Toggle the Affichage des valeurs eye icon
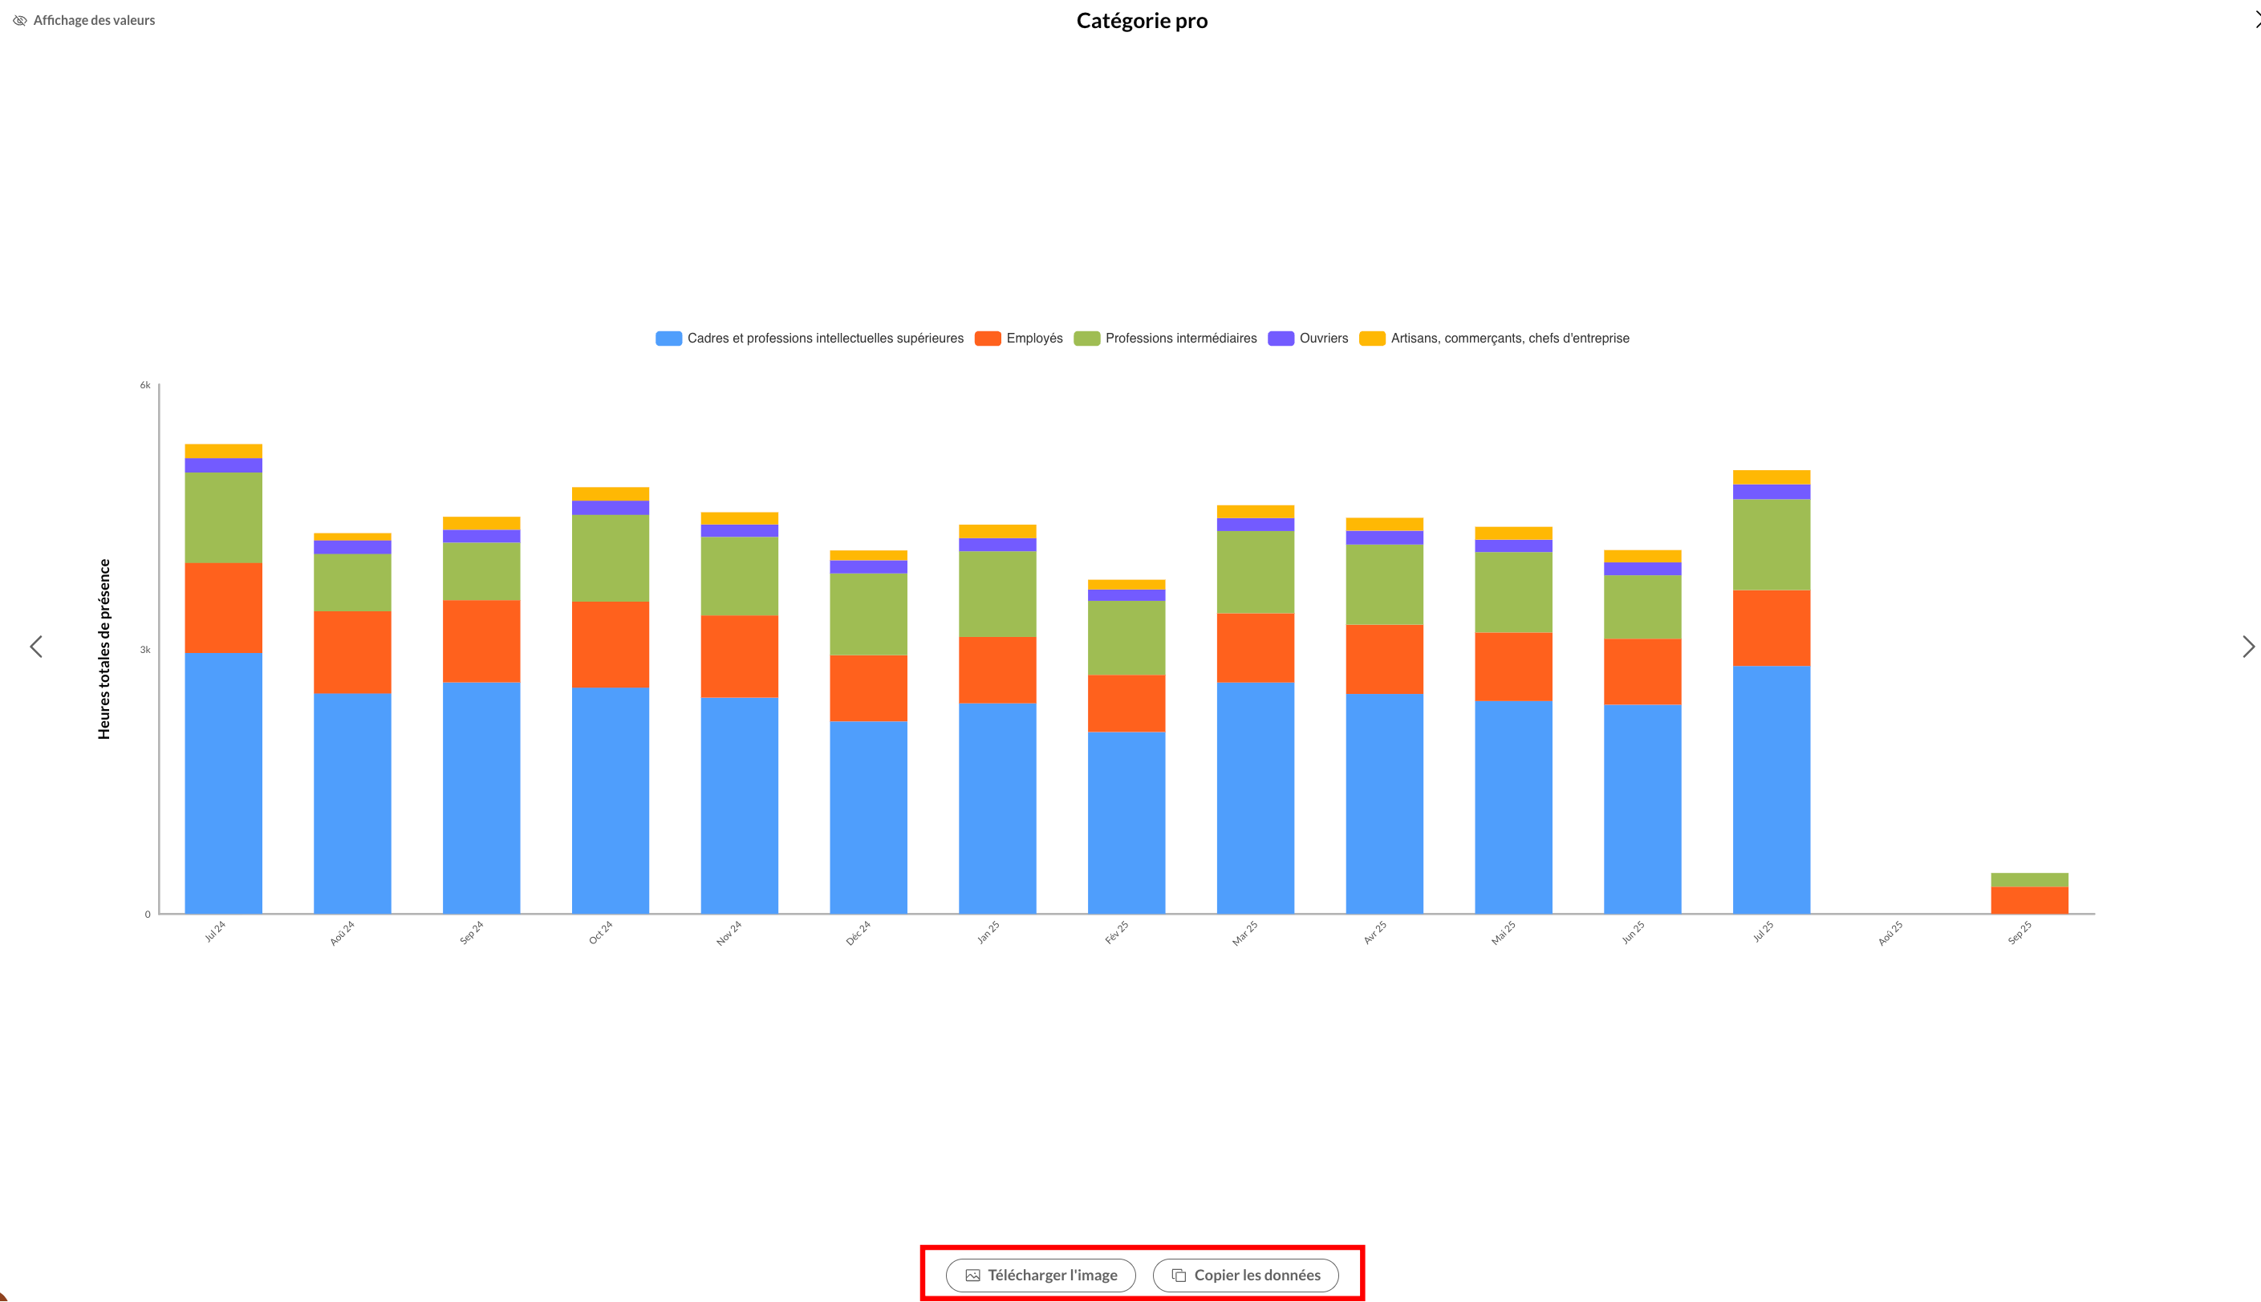The image size is (2261, 1302). tap(20, 21)
